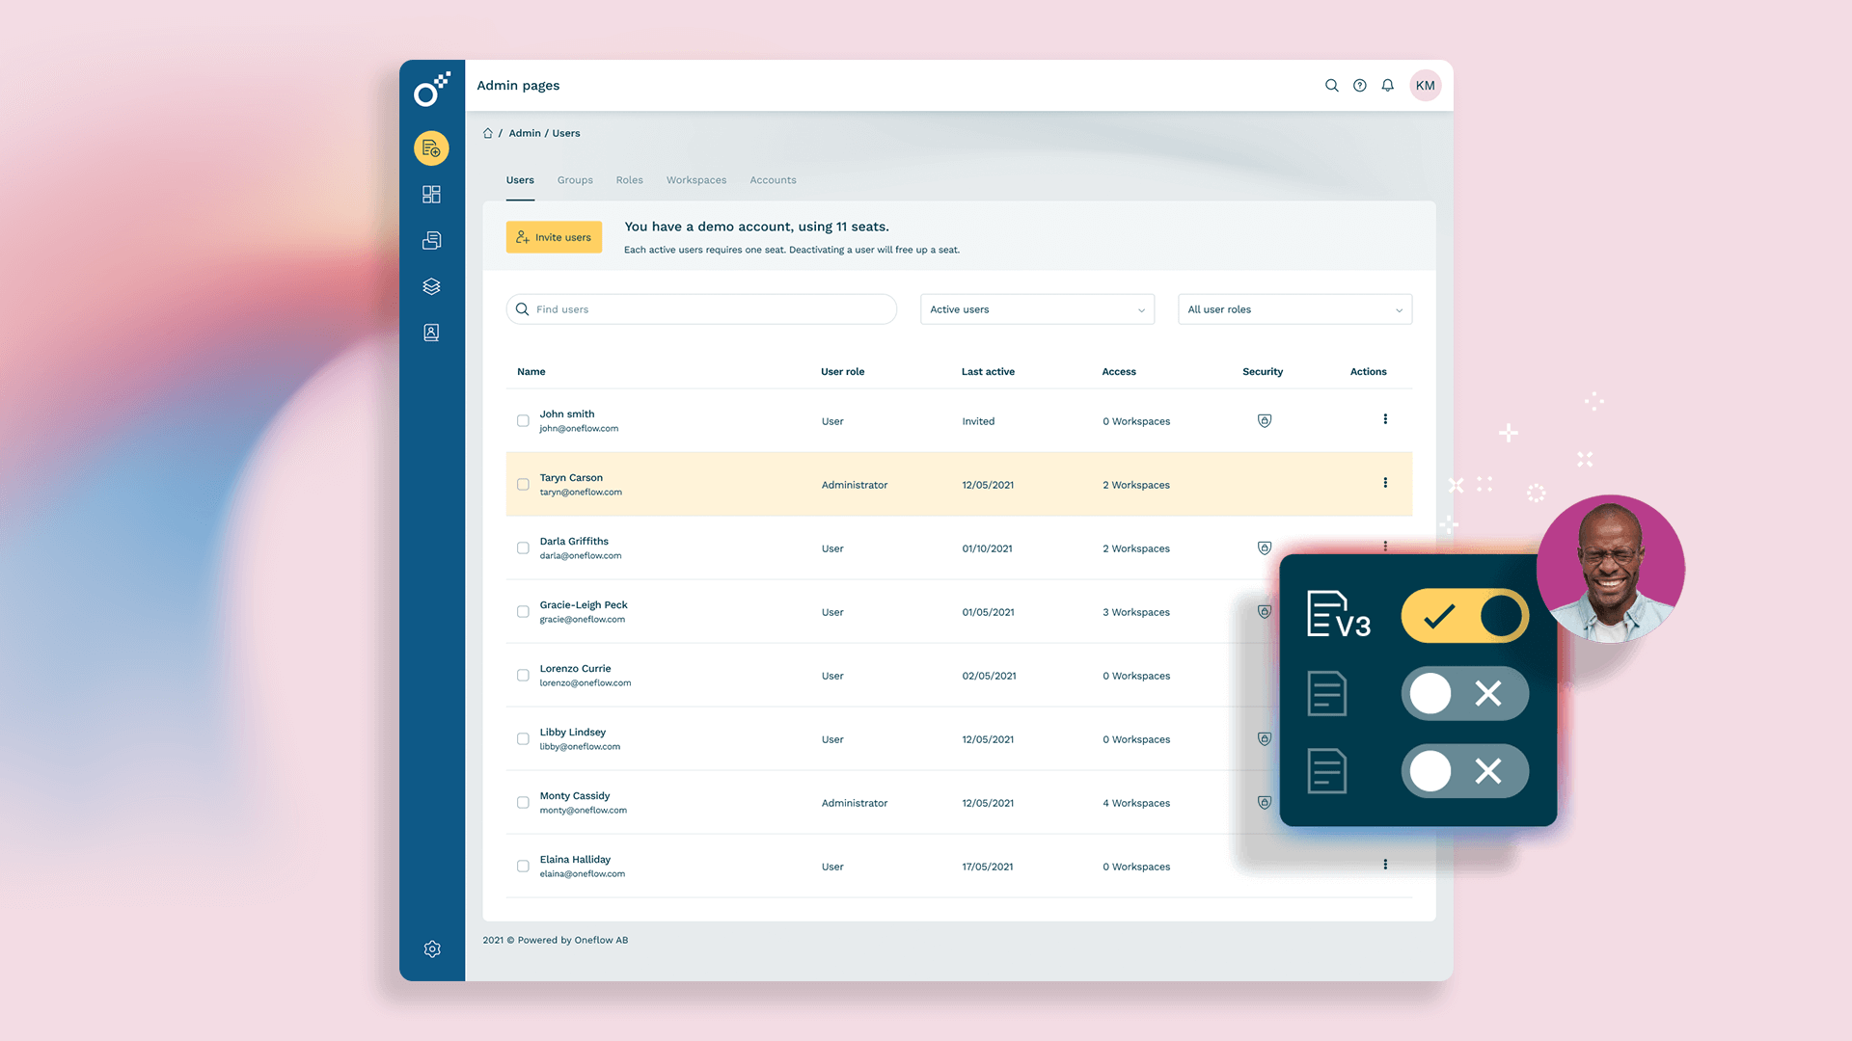The image size is (1852, 1041).
Task: Click the three-dot actions menu for Taryn Carson
Action: (1385, 483)
